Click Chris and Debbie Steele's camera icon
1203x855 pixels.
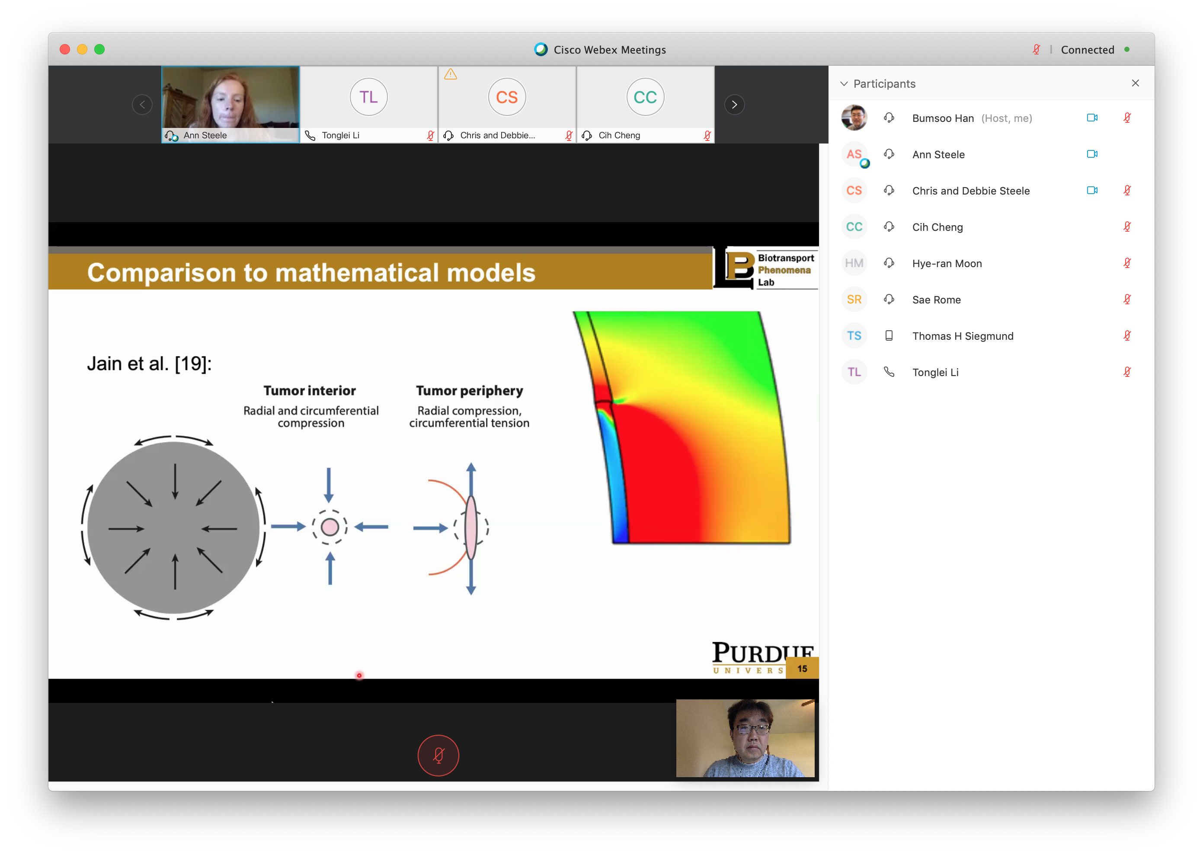pyautogui.click(x=1092, y=191)
